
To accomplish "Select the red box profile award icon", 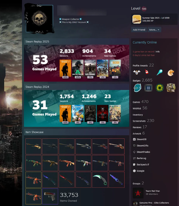I will [146, 72].
